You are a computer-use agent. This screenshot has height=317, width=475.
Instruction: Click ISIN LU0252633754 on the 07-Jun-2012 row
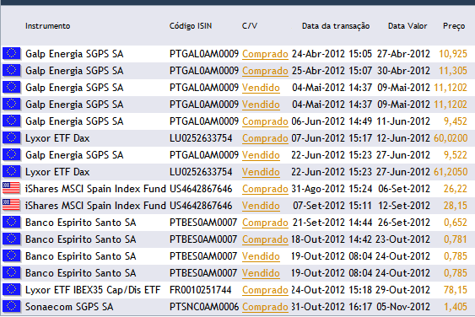201,138
